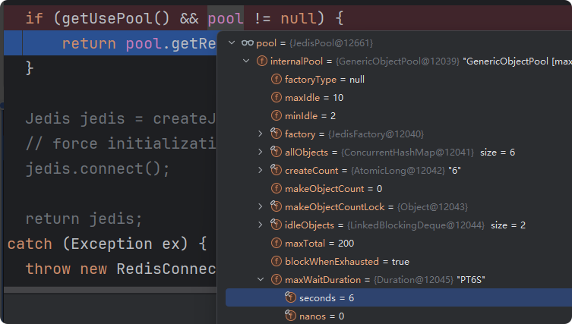Viewport: 572px width, 324px height.
Task: Expand the factory field
Action: [261, 134]
